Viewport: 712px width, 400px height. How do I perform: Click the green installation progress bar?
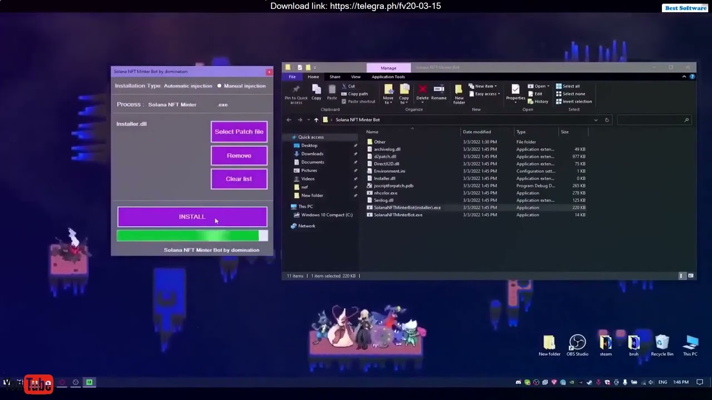pos(192,236)
